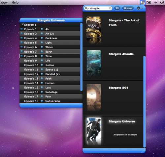This screenshot has width=165, height=157.
Task: Open the Help menu
Action: click(x=15, y=2)
